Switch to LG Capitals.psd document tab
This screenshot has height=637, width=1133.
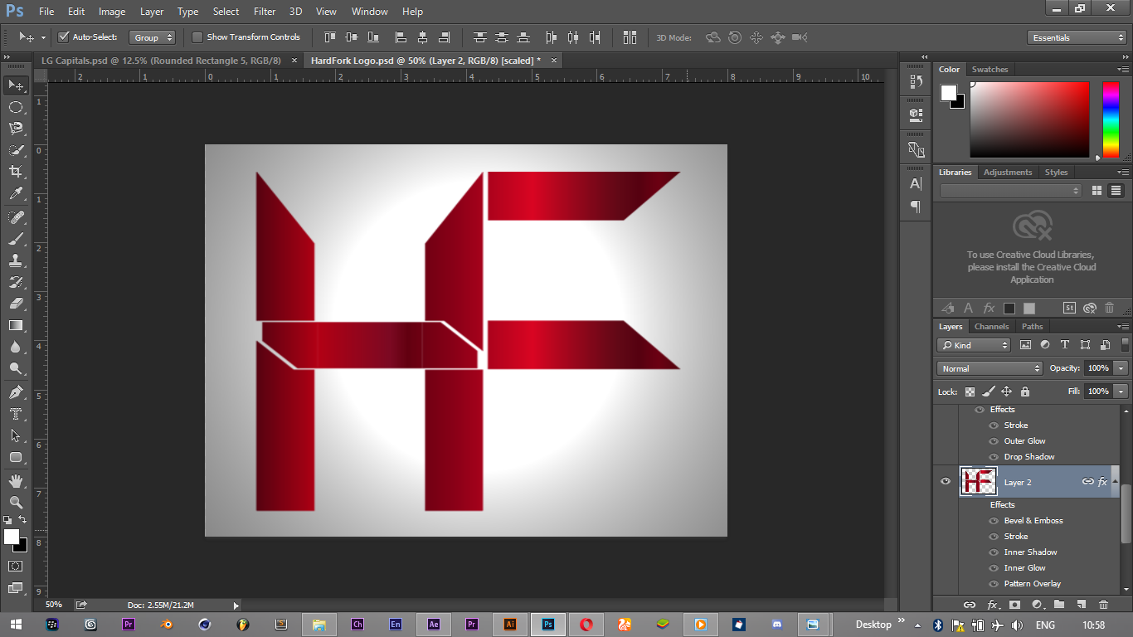pyautogui.click(x=161, y=61)
